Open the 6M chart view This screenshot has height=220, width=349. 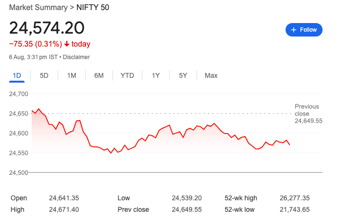(99, 75)
